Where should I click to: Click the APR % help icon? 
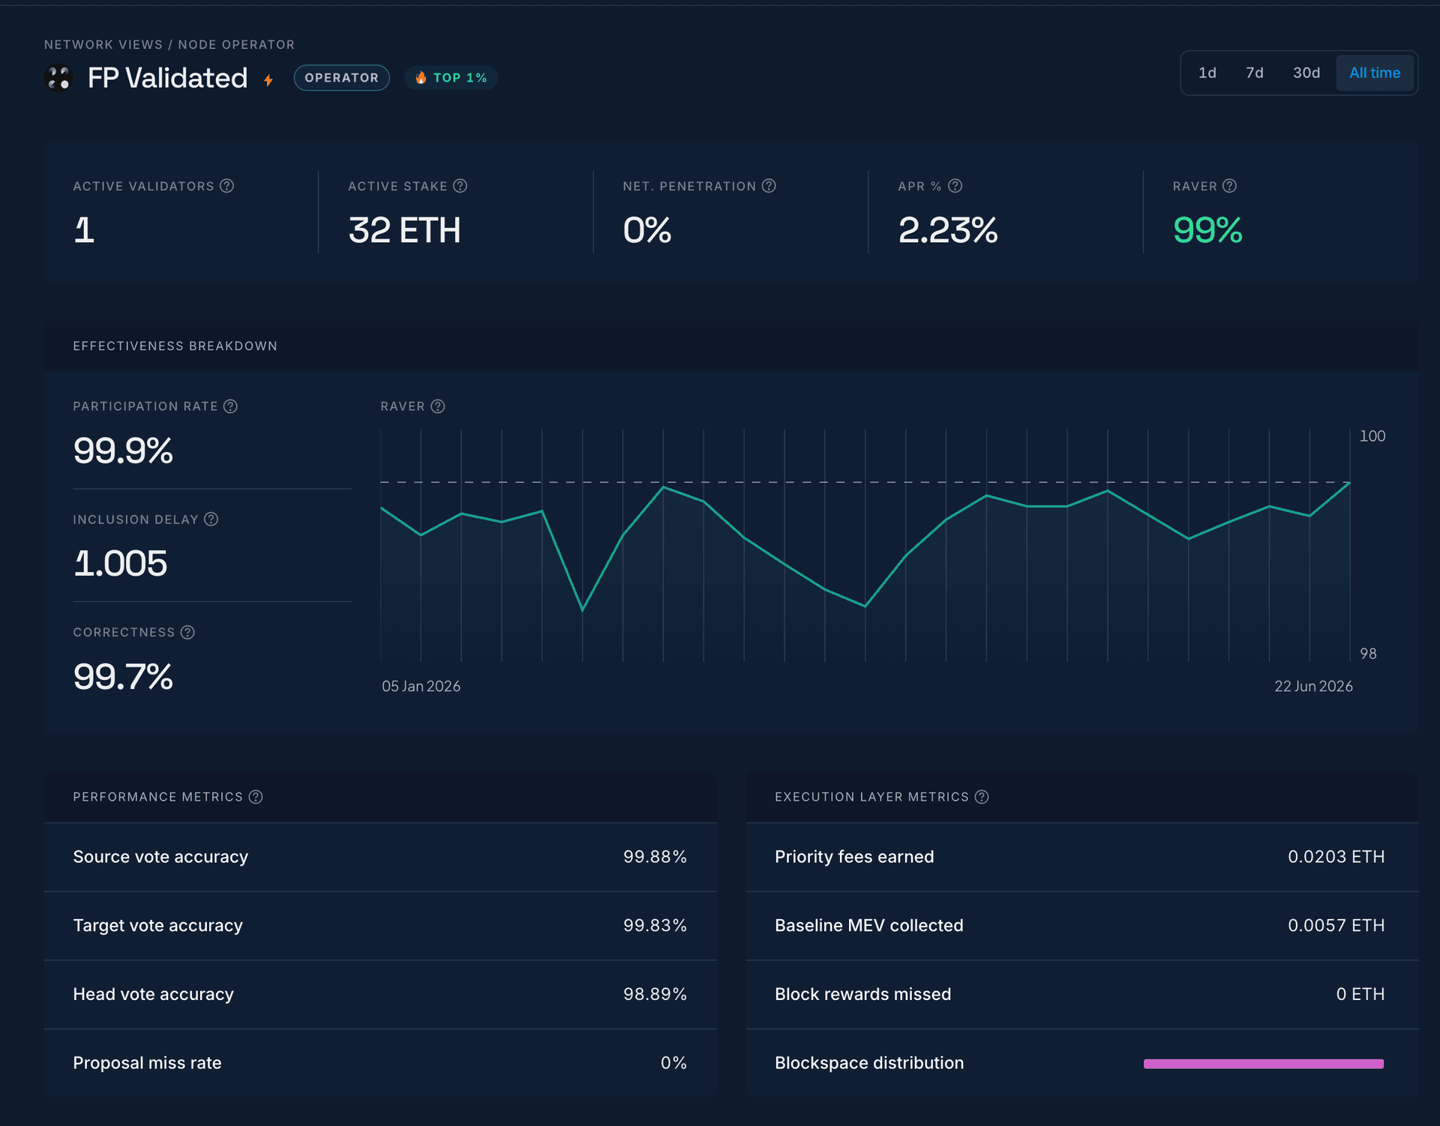tap(955, 186)
